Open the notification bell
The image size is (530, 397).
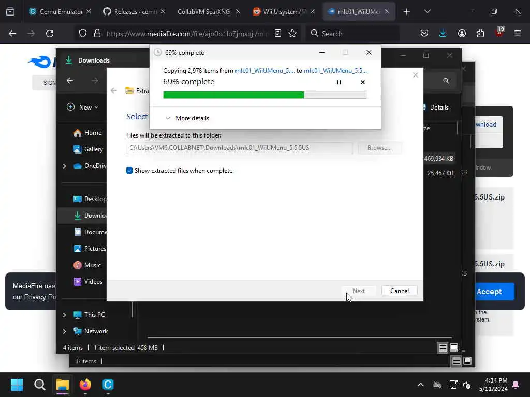pos(516,385)
